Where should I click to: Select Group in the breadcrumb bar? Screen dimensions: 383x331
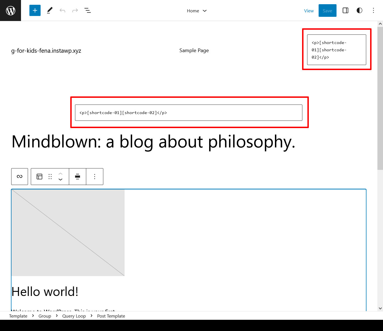pos(45,316)
